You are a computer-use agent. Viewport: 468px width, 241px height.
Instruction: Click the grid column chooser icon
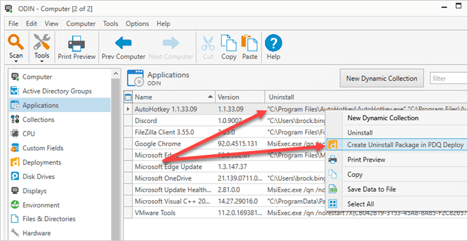pyautogui.click(x=128, y=97)
